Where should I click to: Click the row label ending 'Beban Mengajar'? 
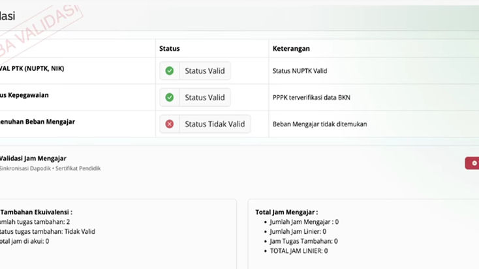[x=37, y=122]
